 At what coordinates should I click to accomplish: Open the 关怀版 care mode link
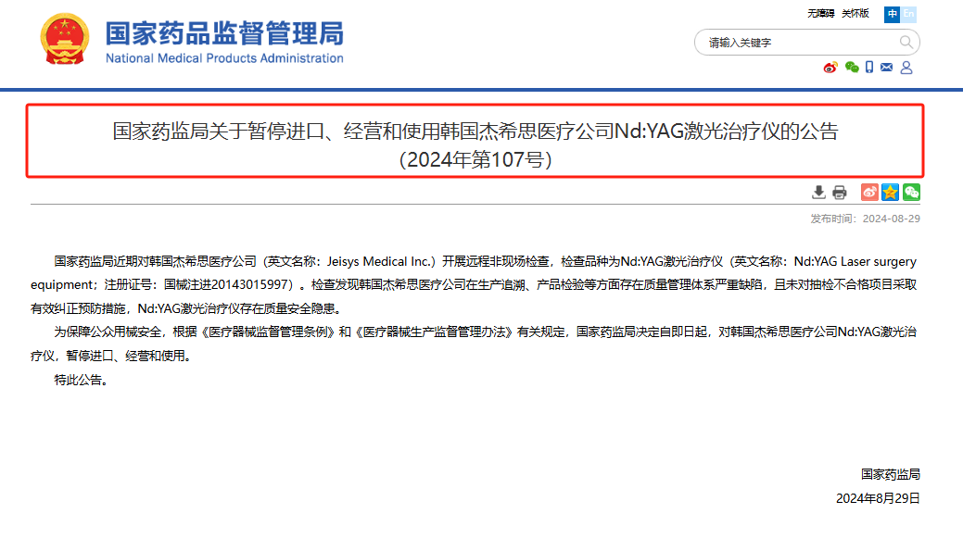pyautogui.click(x=855, y=14)
